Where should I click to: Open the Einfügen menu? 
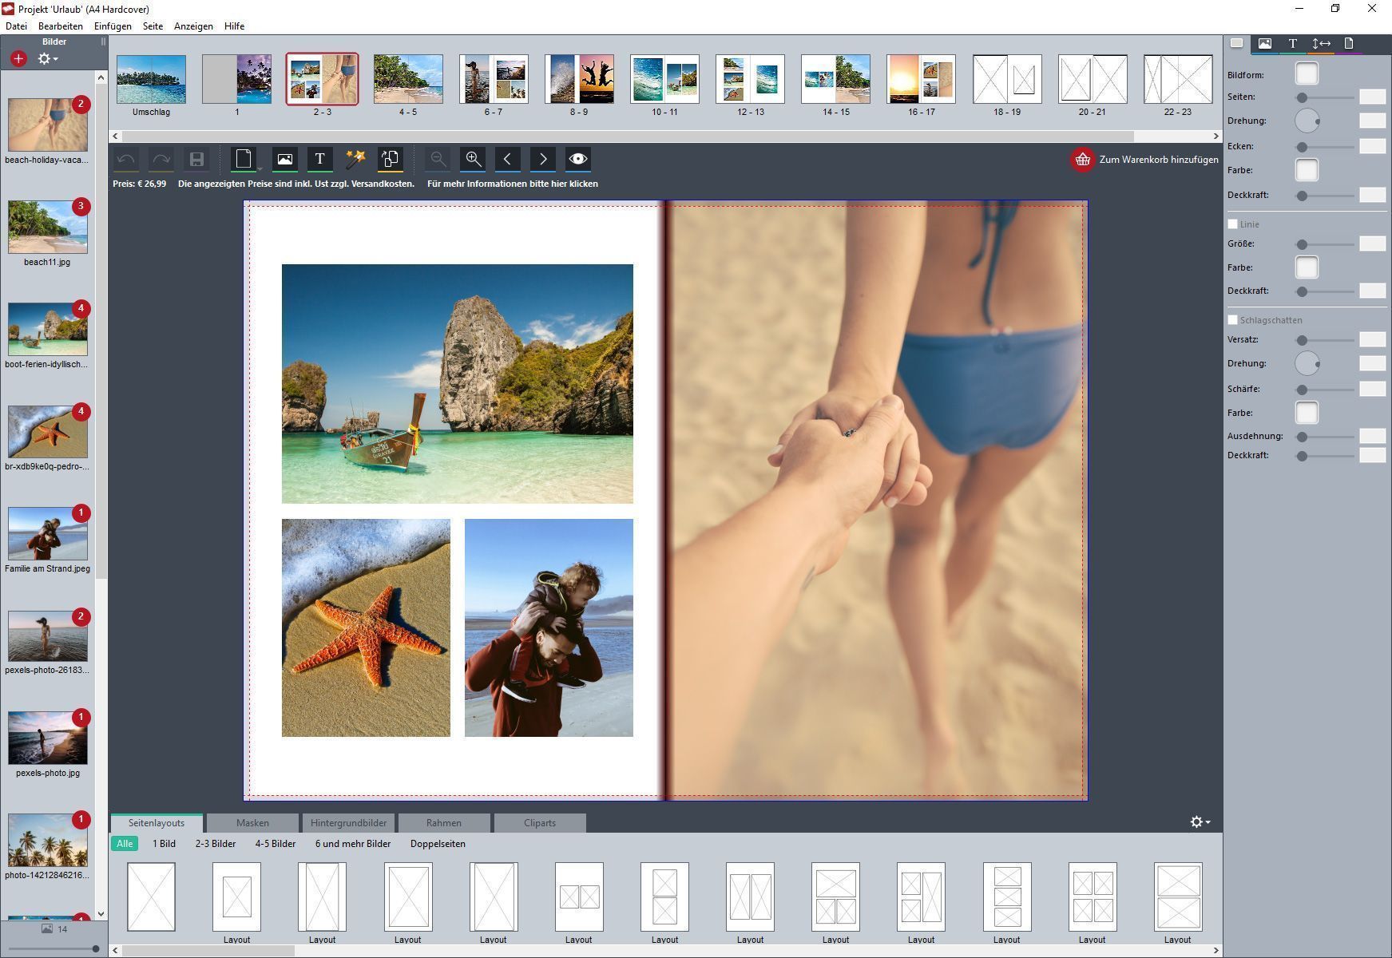tap(113, 26)
